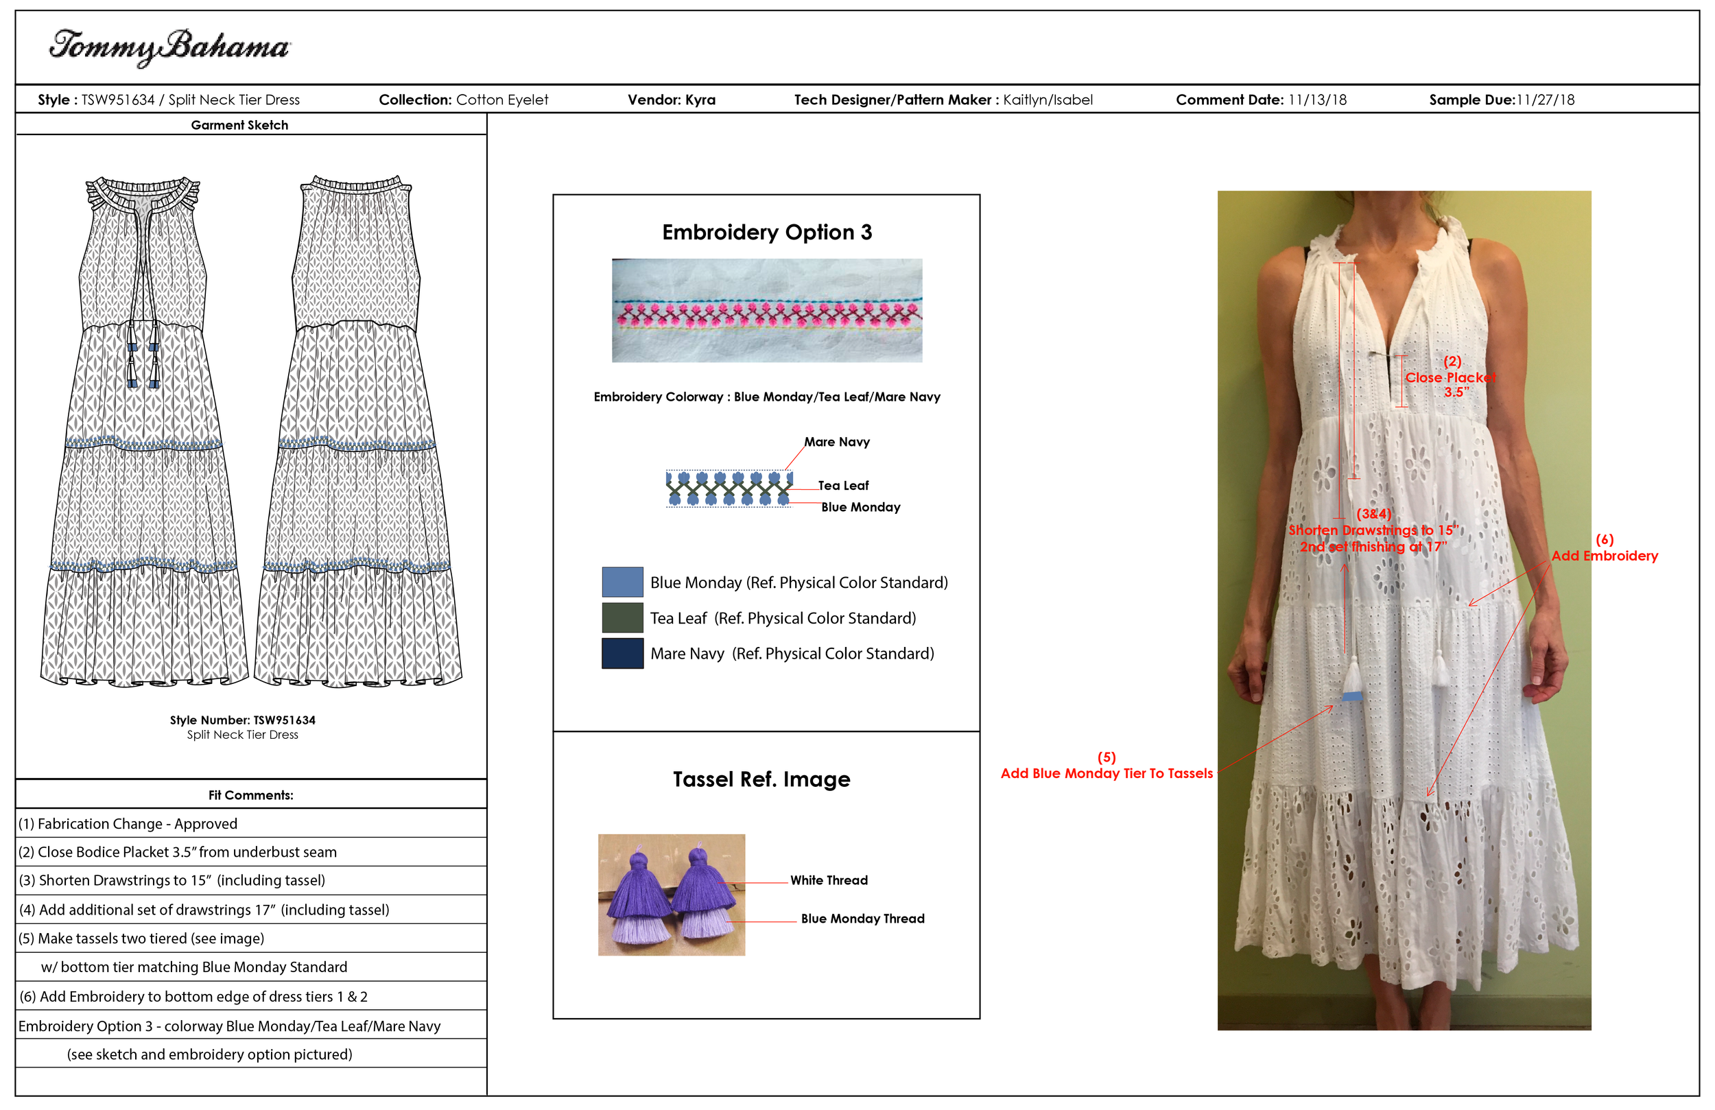Click fit comment Fabrication Change - Approved
The width and height of the screenshot is (1715, 1110).
(128, 824)
